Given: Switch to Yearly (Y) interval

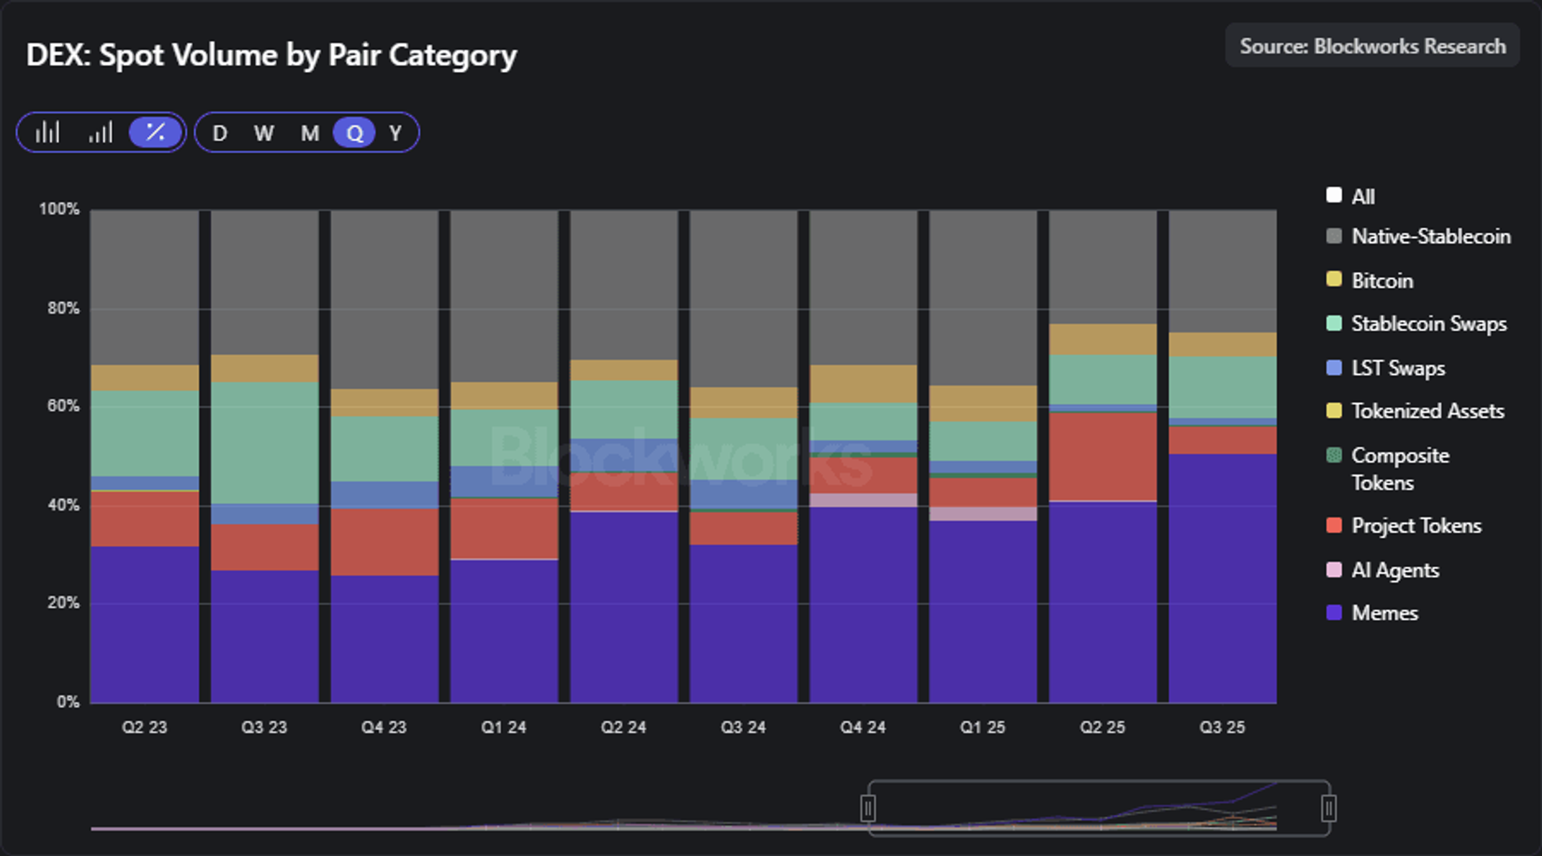Looking at the screenshot, I should 395,133.
